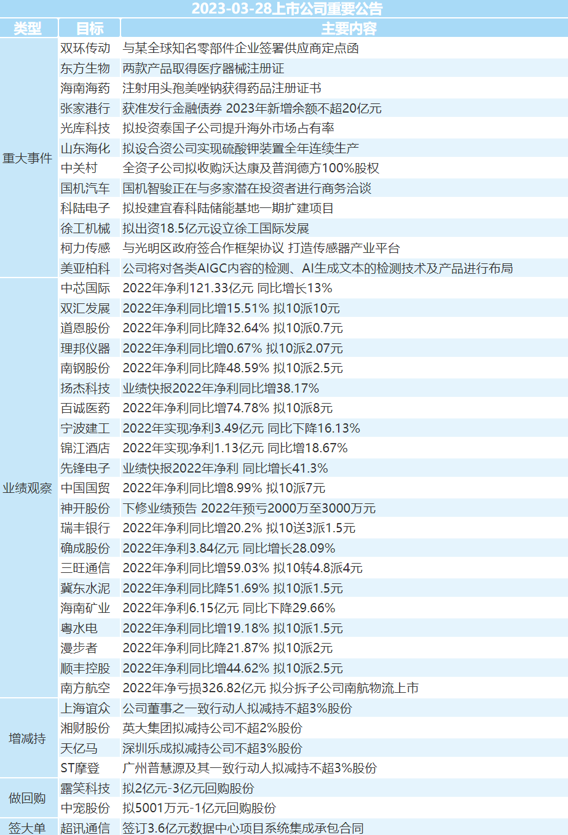
Task: Select stock name 双汇发展
Action: (85, 308)
